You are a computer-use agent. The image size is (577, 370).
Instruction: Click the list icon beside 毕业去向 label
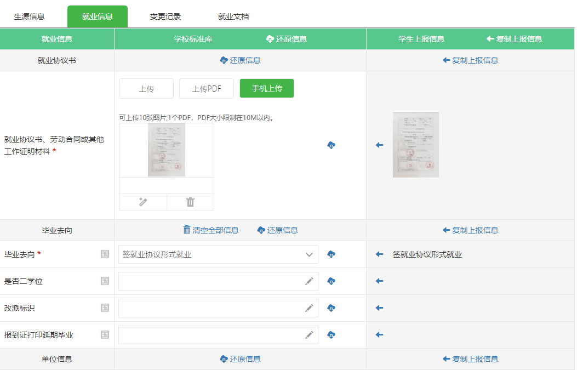(x=105, y=254)
